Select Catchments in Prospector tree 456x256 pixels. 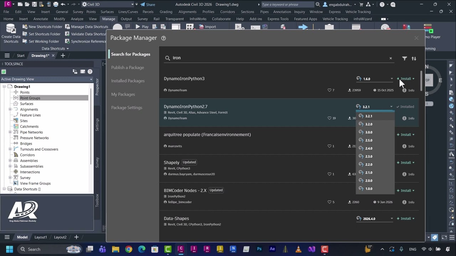pyautogui.click(x=29, y=127)
